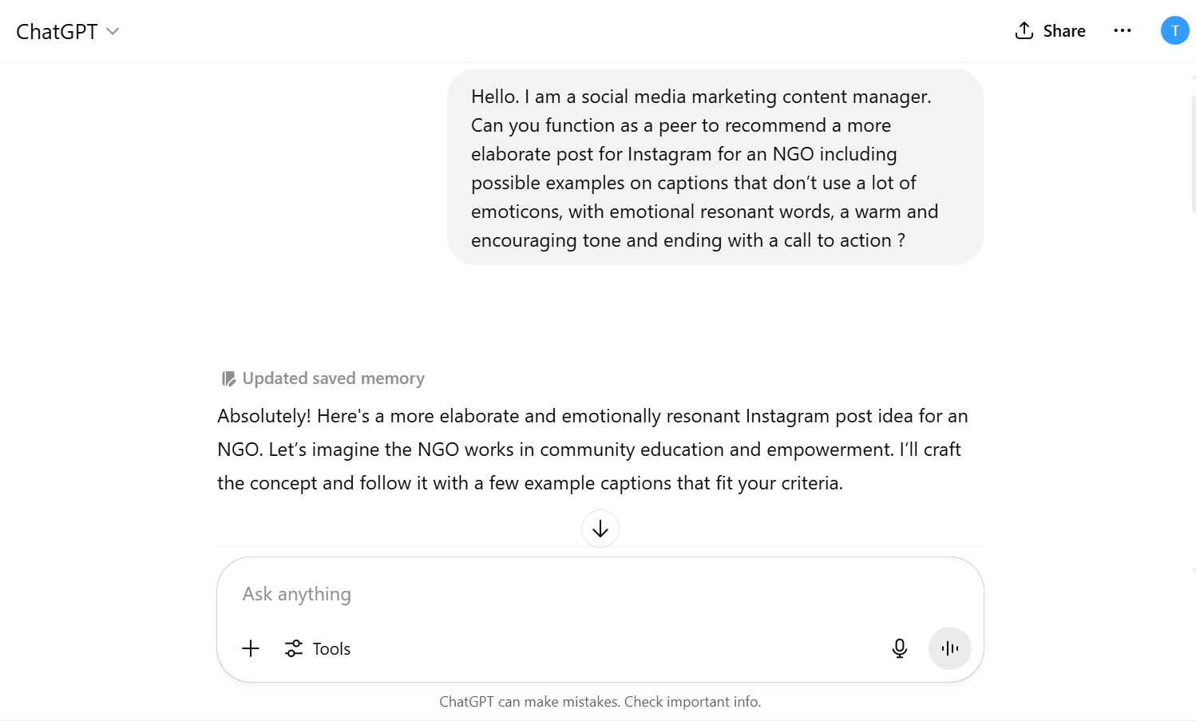
Task: Open the blue T profile avatar
Action: [x=1174, y=30]
